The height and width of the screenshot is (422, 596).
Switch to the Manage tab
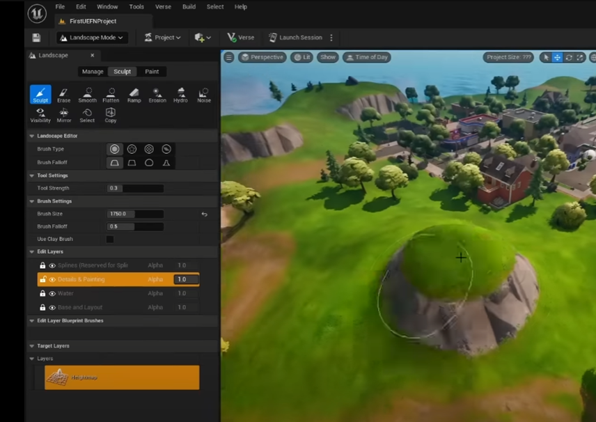point(93,72)
